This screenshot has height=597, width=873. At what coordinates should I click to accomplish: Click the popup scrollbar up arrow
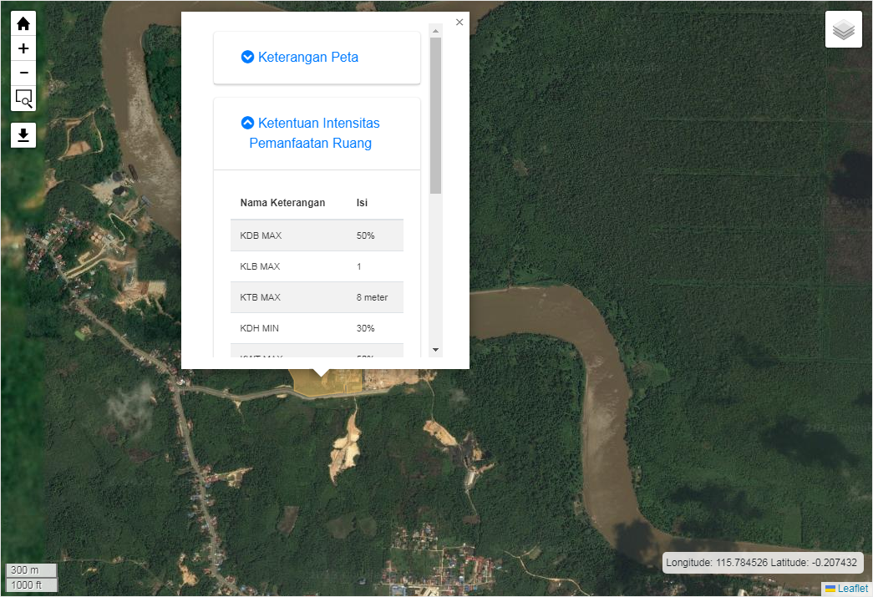pyautogui.click(x=435, y=30)
